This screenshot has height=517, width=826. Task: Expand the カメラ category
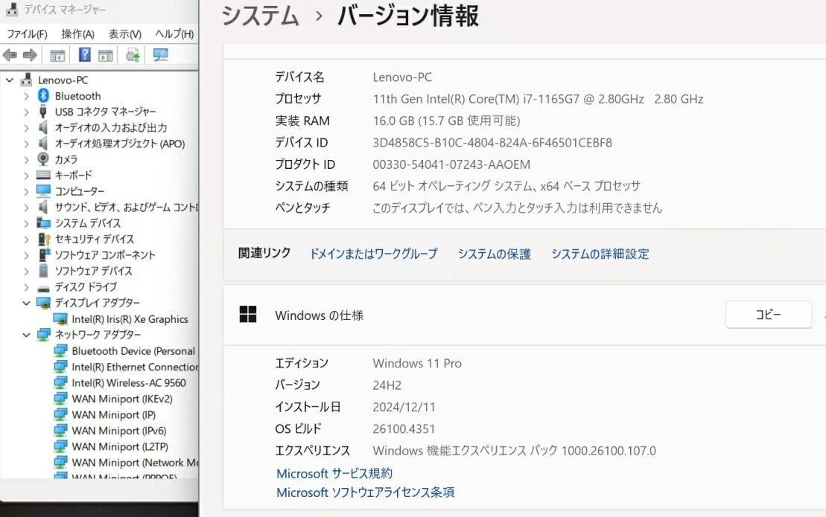pos(27,159)
